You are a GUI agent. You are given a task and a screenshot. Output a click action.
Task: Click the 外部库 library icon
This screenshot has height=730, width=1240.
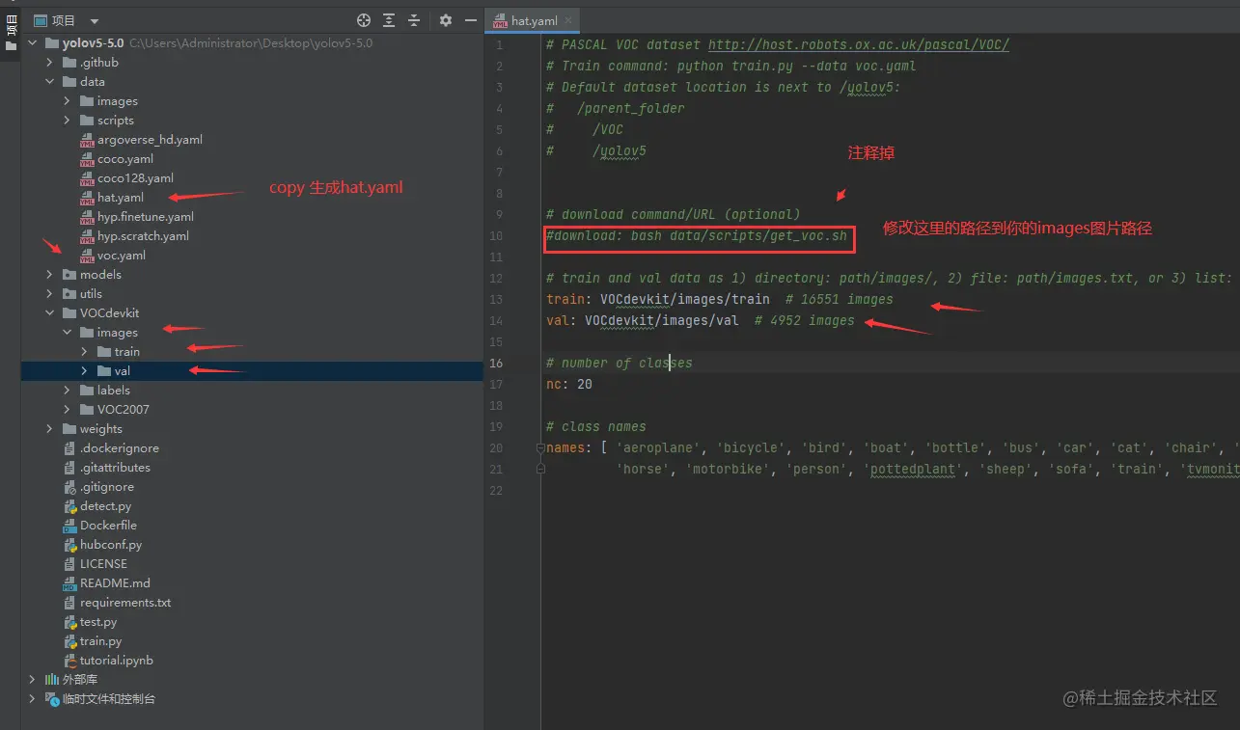click(52, 680)
